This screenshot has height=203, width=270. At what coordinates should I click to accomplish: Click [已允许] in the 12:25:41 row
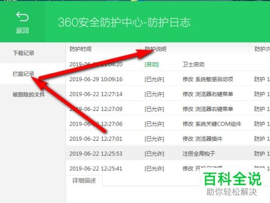(154, 168)
